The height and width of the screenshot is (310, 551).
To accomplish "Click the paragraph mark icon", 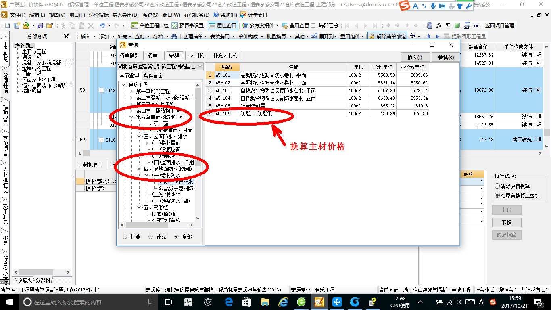I will click(x=448, y=25).
